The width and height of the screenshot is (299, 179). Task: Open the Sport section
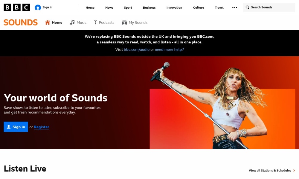tap(128, 8)
